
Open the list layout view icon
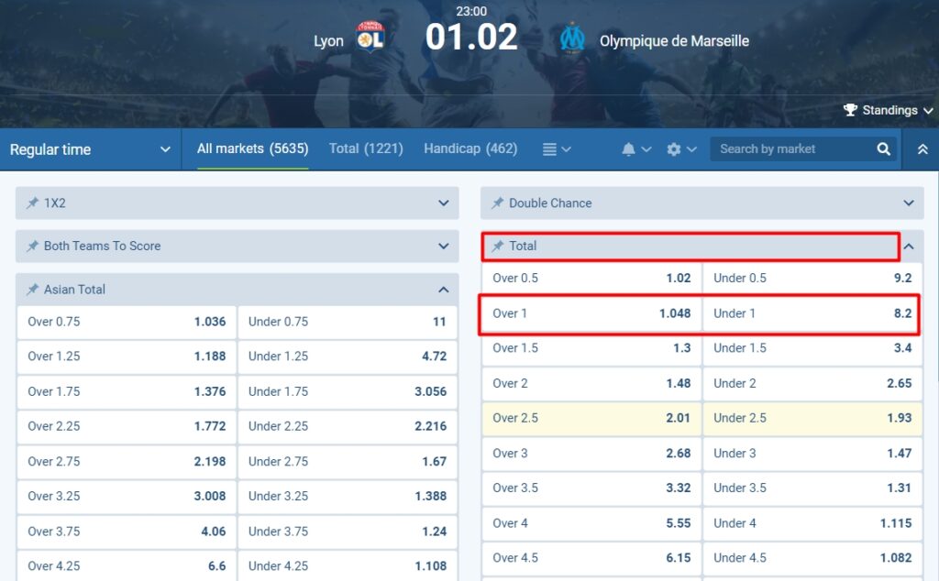(549, 149)
